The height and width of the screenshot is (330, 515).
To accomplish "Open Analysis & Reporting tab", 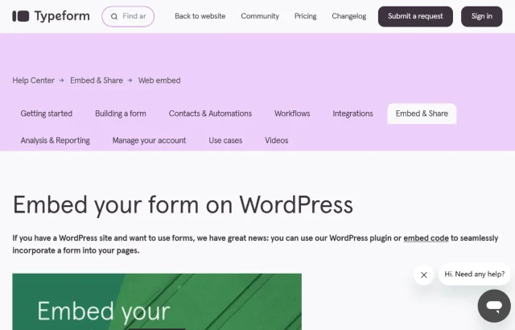I will [x=56, y=141].
